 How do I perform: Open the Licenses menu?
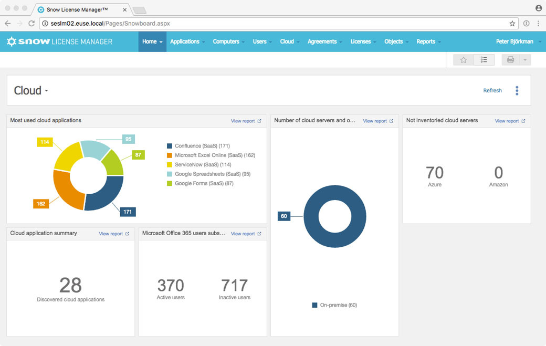pos(363,41)
